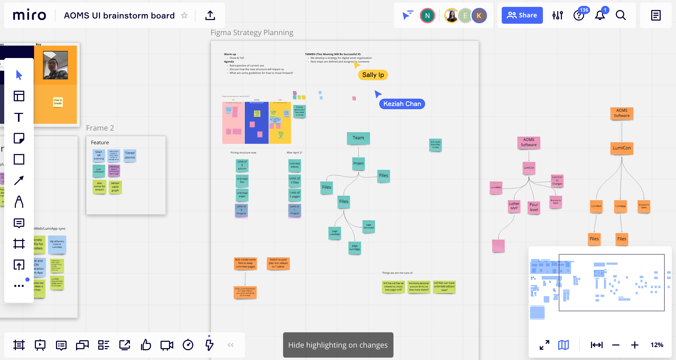
Task: Select the Team sticky note
Action: coord(358,138)
